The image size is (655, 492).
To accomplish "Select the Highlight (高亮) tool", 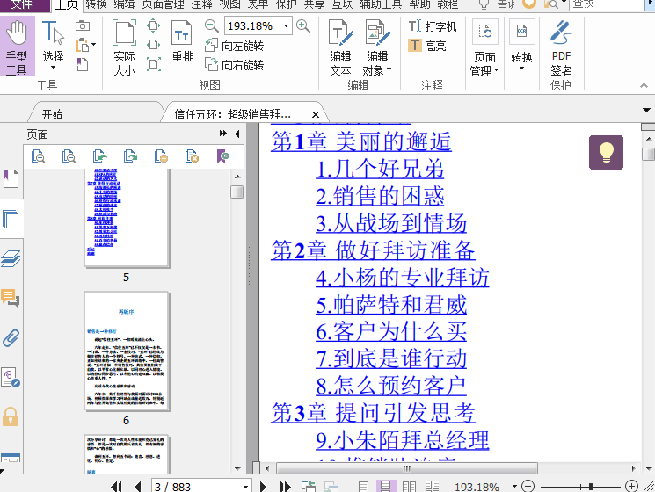I will (427, 45).
